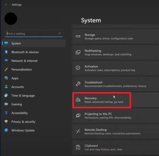This screenshot has width=159, height=156.
Task: Click the Storage drive icon
Action: [x=78, y=37]
